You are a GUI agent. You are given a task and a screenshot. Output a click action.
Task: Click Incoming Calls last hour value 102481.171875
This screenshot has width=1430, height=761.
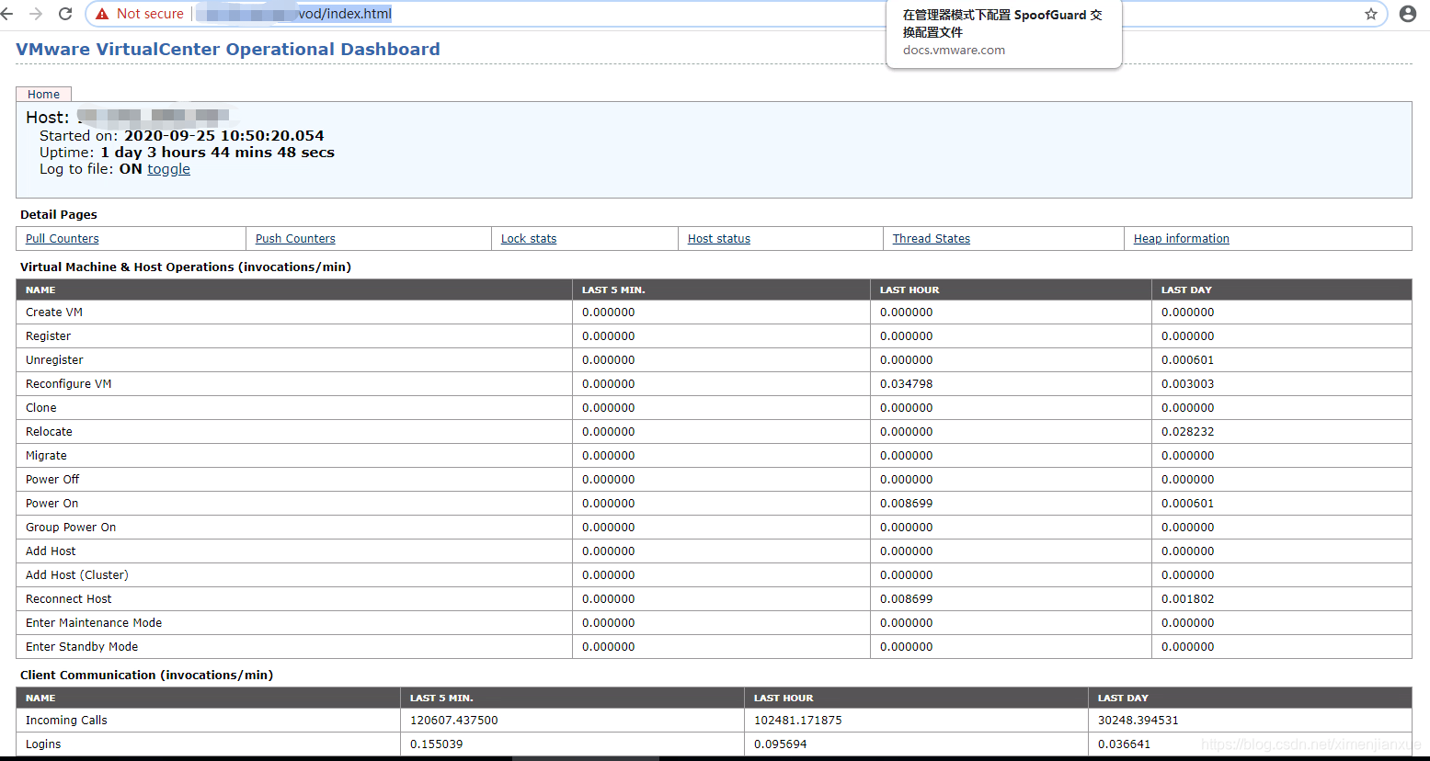(x=798, y=721)
